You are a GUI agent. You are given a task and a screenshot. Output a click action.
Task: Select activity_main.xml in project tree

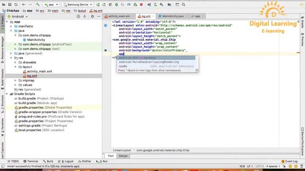click(x=40, y=71)
